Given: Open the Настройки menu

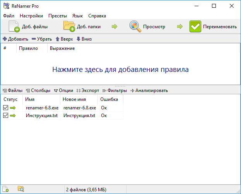Looking at the screenshot, I should 31,16.
